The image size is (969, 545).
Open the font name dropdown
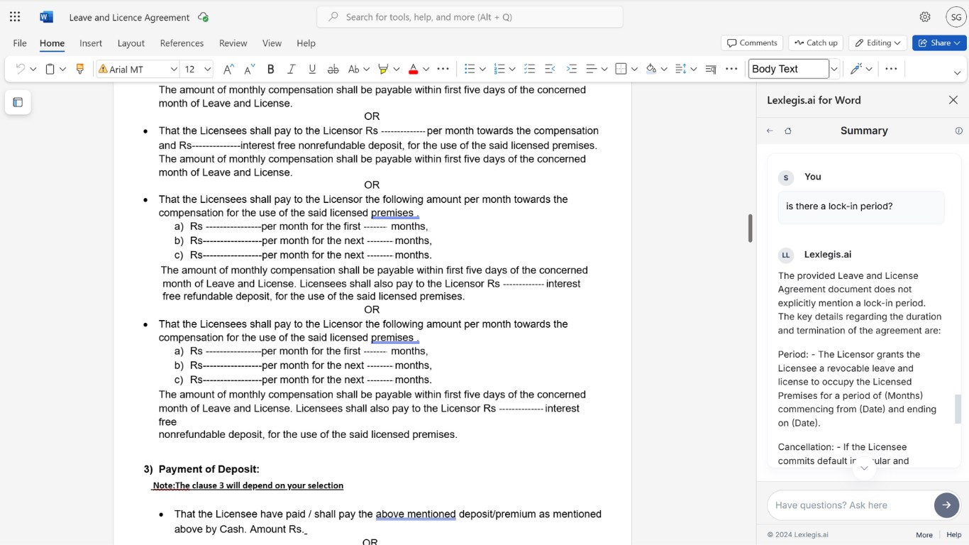174,69
